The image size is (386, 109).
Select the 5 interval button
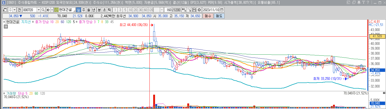[x=125, y=10]
